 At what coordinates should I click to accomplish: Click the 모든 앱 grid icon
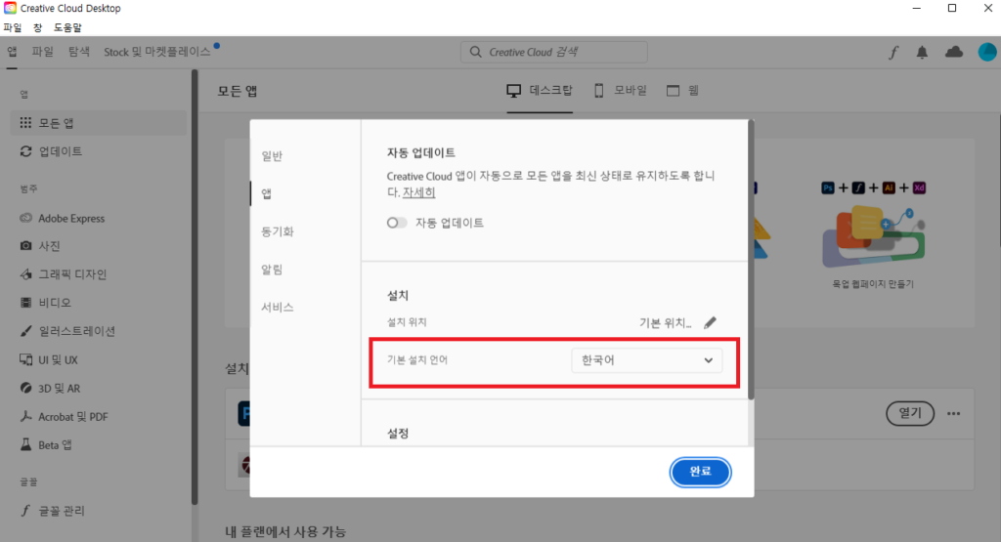click(25, 122)
